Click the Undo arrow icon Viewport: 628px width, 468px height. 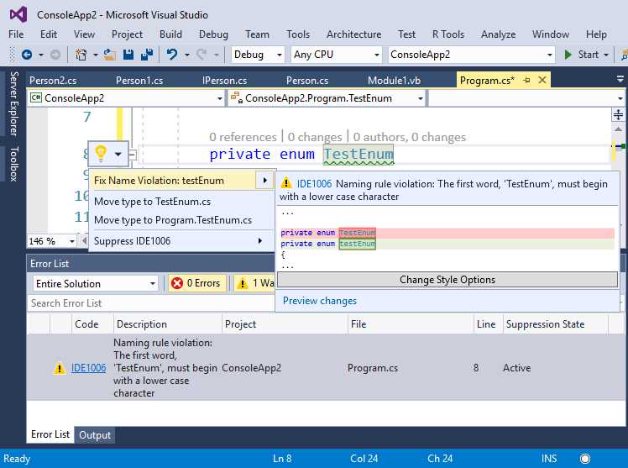pos(172,54)
